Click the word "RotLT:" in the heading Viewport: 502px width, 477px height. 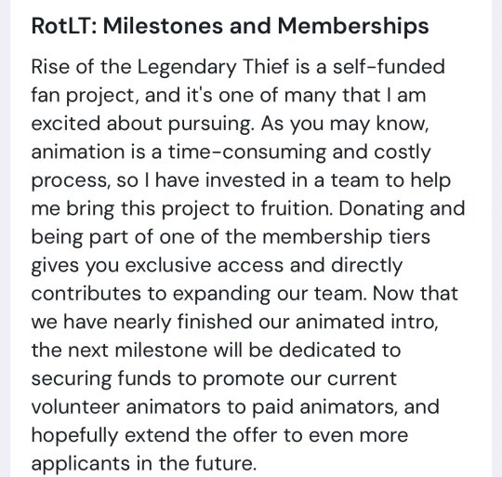tap(64, 26)
